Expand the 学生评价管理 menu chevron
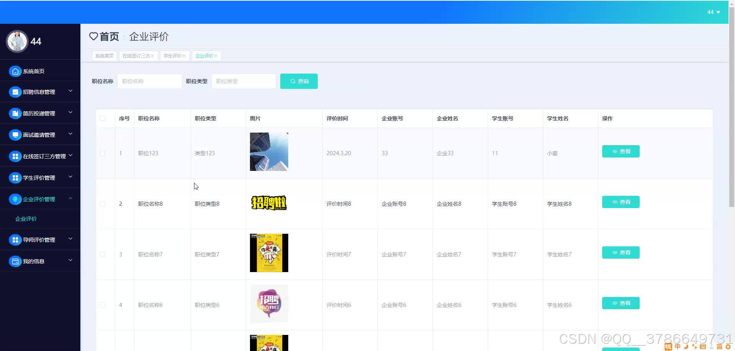The width and height of the screenshot is (735, 351). click(70, 177)
